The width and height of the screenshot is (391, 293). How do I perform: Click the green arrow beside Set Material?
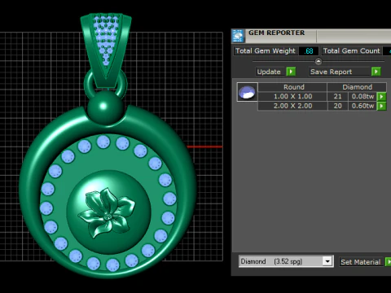click(389, 262)
